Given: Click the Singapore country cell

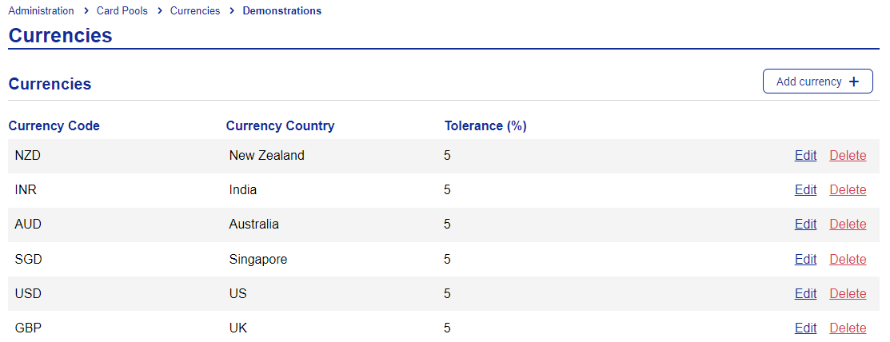Looking at the screenshot, I should click(x=258, y=260).
